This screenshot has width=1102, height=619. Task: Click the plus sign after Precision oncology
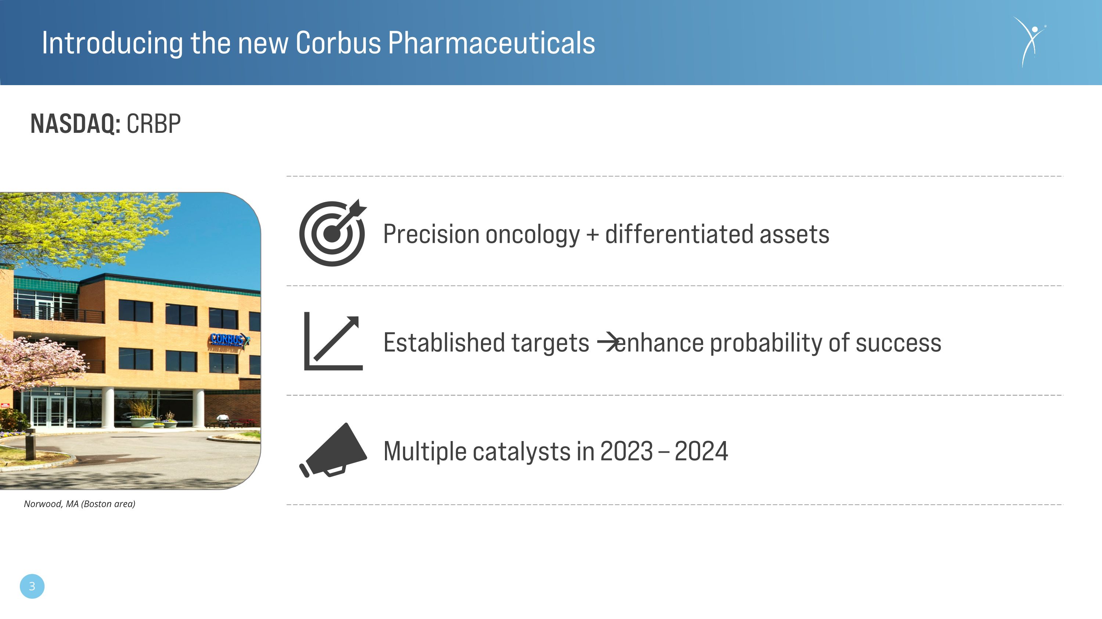(593, 234)
